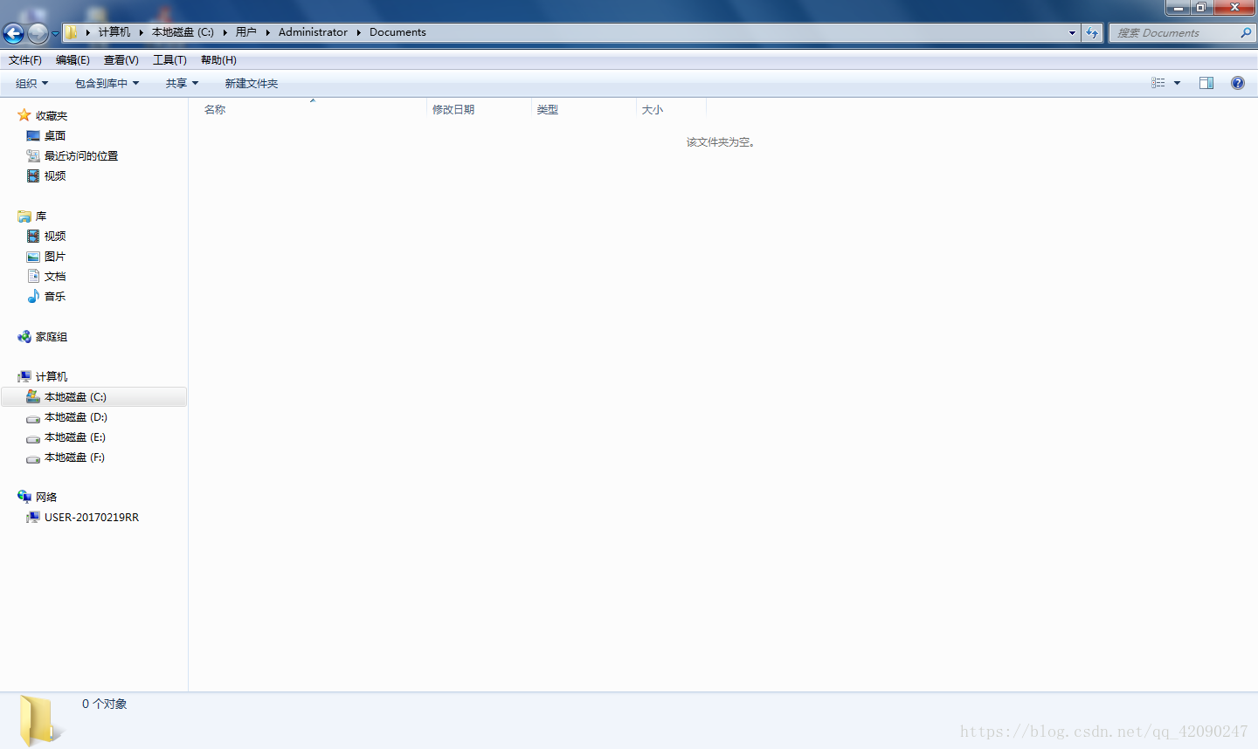1258x749 pixels.
Task: Open the 工具(T) menu
Action: [x=169, y=60]
